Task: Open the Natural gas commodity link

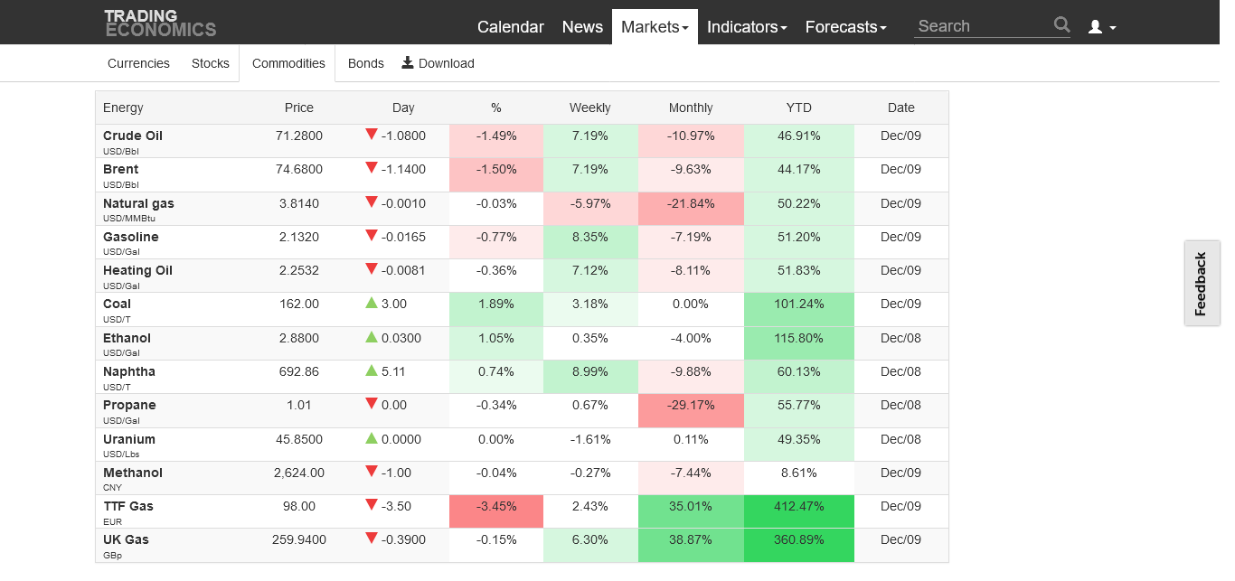Action: [138, 203]
